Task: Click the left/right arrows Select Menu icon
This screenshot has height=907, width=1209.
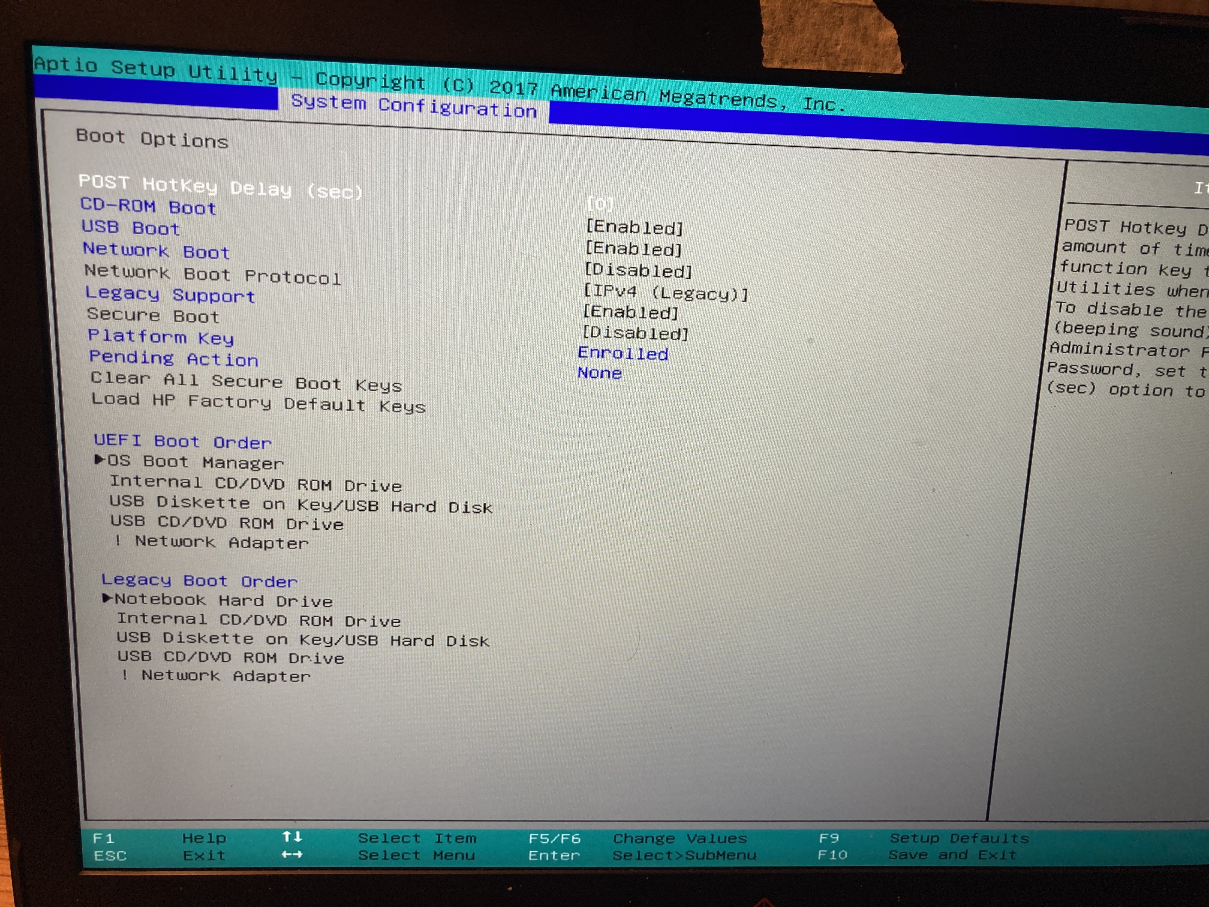Action: tap(292, 854)
